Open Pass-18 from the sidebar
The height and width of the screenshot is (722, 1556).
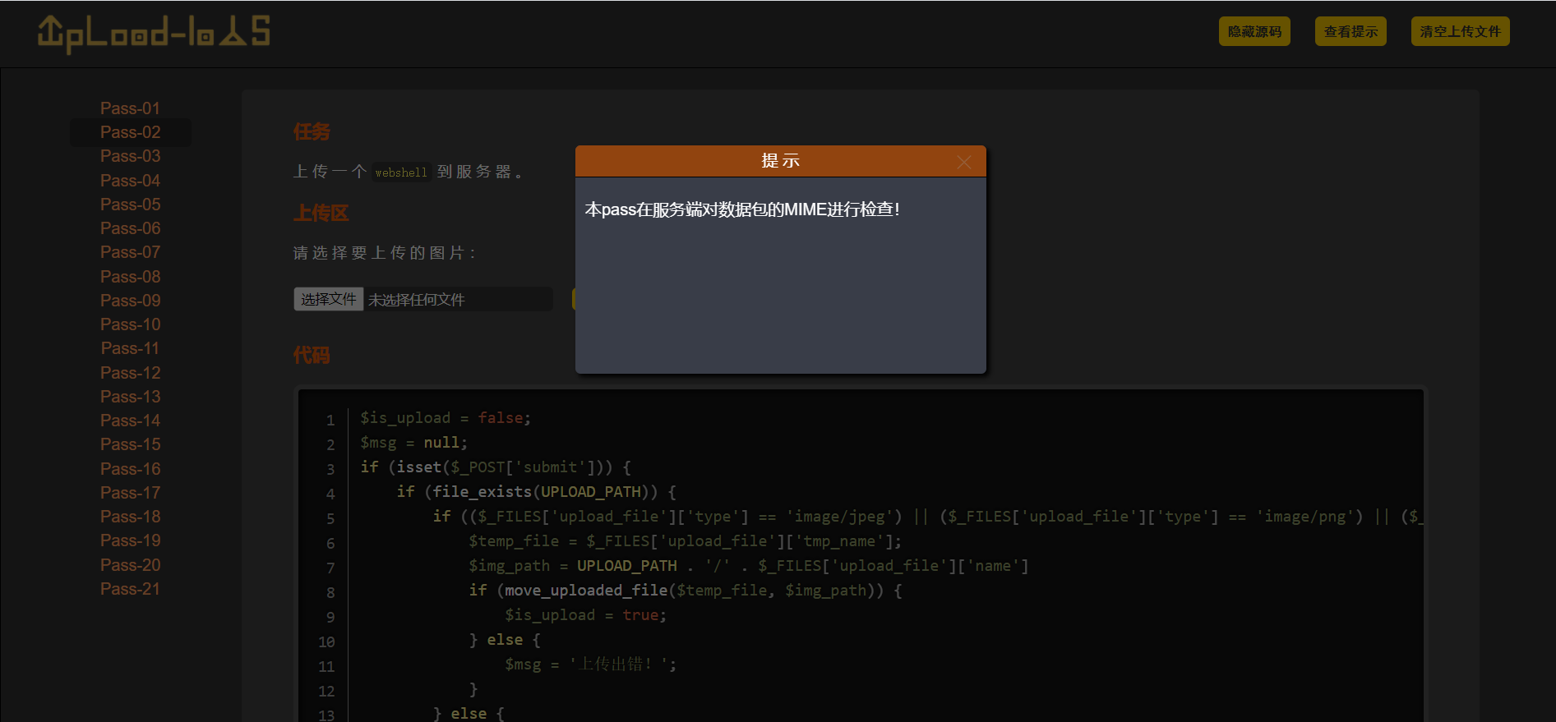tap(130, 517)
